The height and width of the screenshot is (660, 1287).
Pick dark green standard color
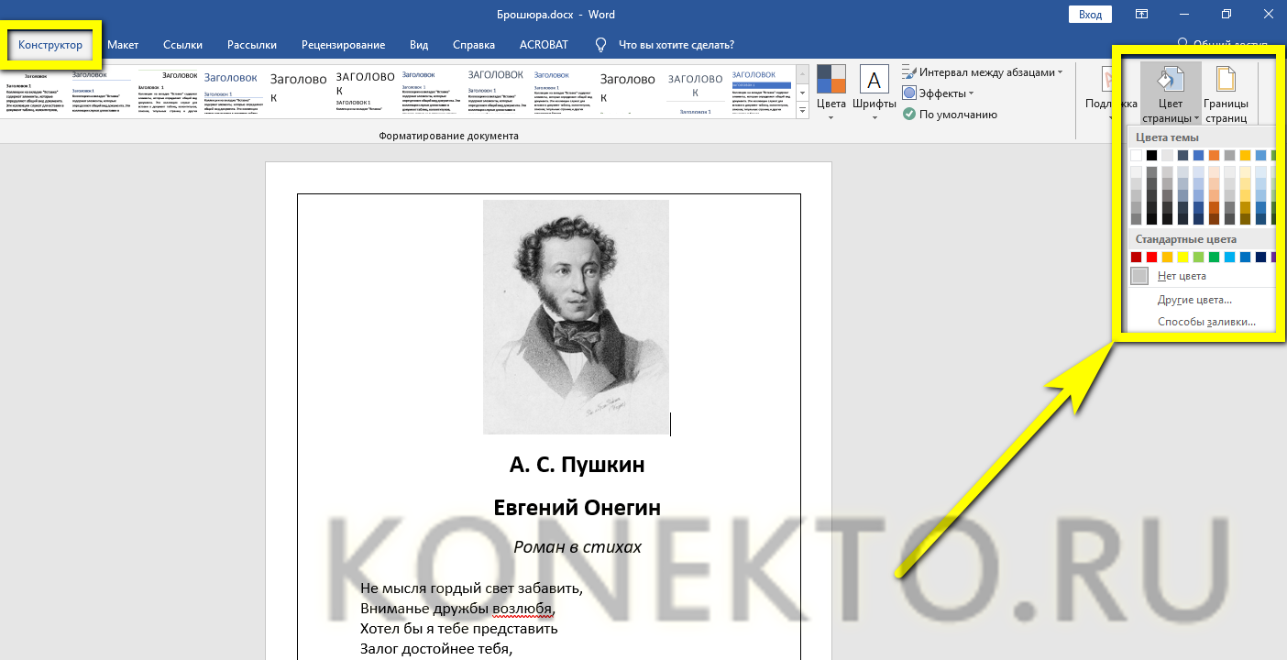pos(1215,258)
